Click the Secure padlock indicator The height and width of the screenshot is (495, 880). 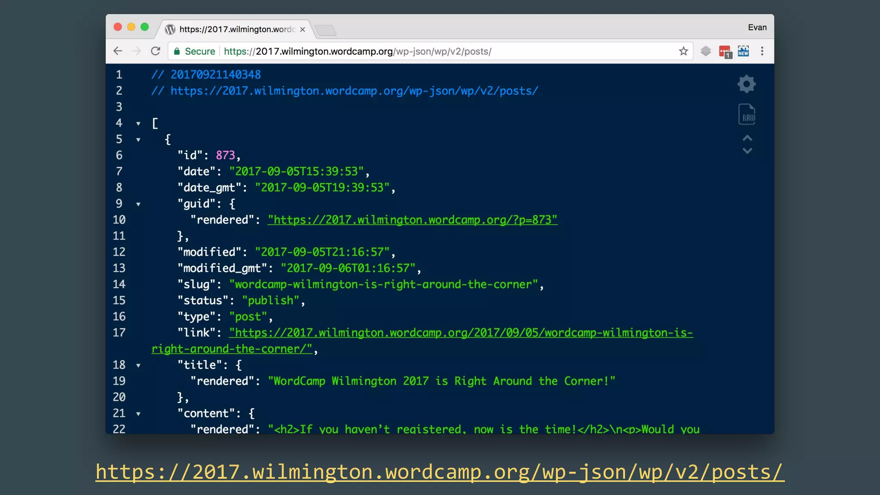click(194, 51)
